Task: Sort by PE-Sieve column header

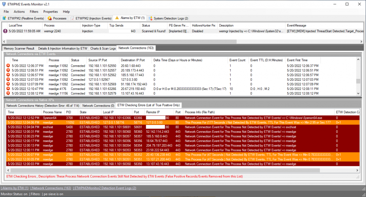Action: click(x=179, y=25)
